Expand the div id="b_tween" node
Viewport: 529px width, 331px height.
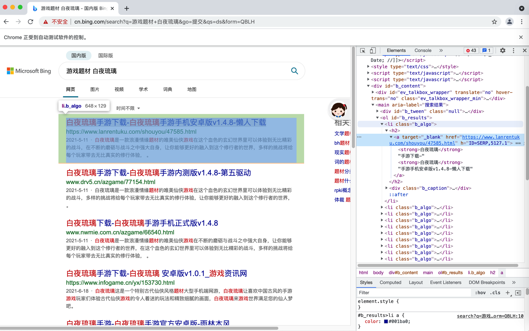(377, 111)
